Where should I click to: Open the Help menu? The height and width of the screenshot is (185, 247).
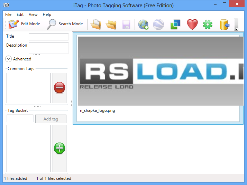47,14
